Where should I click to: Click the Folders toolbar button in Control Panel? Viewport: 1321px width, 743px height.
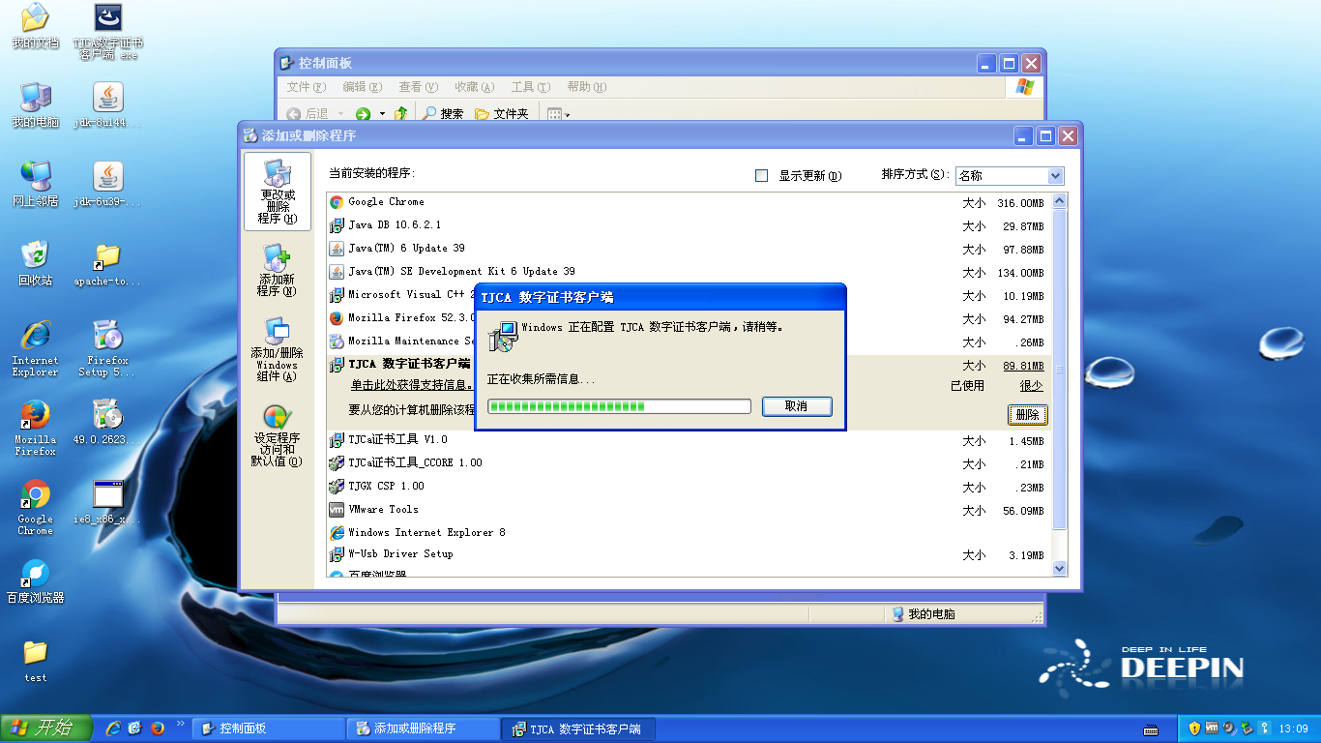(x=501, y=113)
